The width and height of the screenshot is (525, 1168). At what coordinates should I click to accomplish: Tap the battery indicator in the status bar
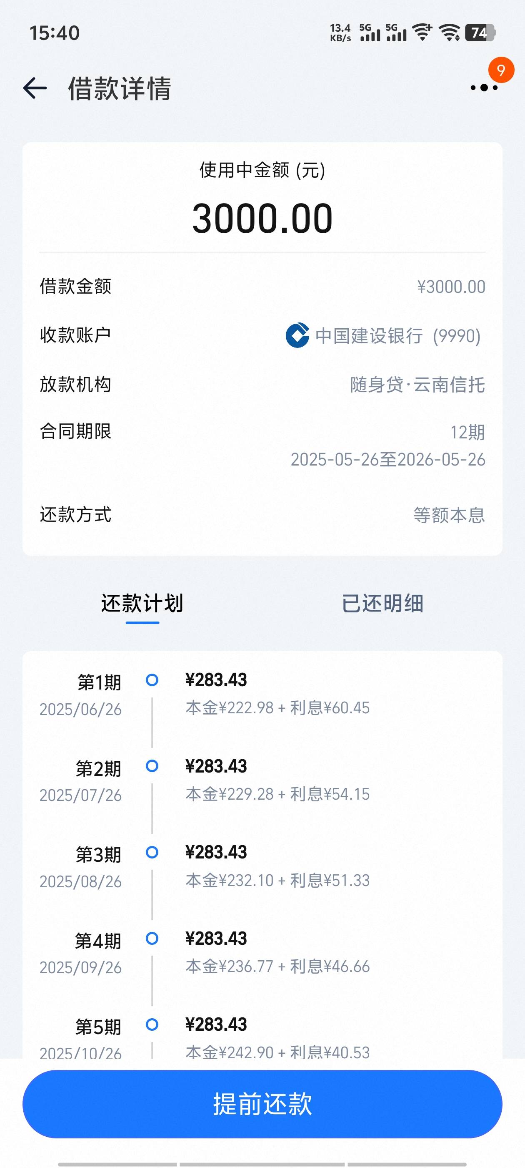pos(480,33)
